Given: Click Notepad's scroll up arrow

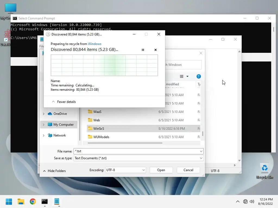Looking at the screenshot, I should coord(239,51).
